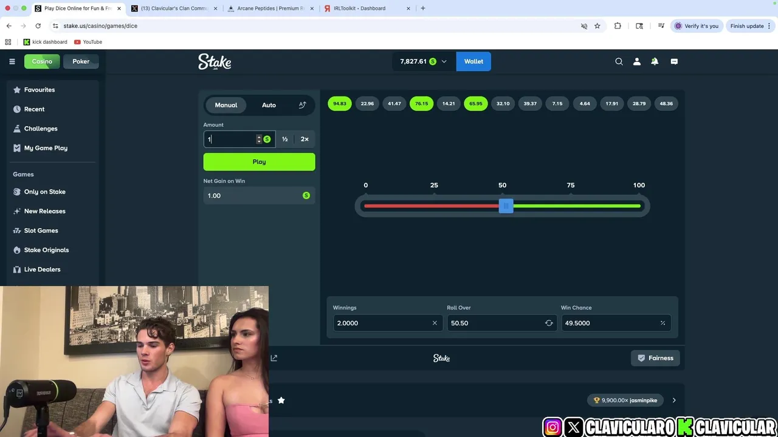The height and width of the screenshot is (437, 778).
Task: Reload the page in Chrome
Action: [38, 26]
